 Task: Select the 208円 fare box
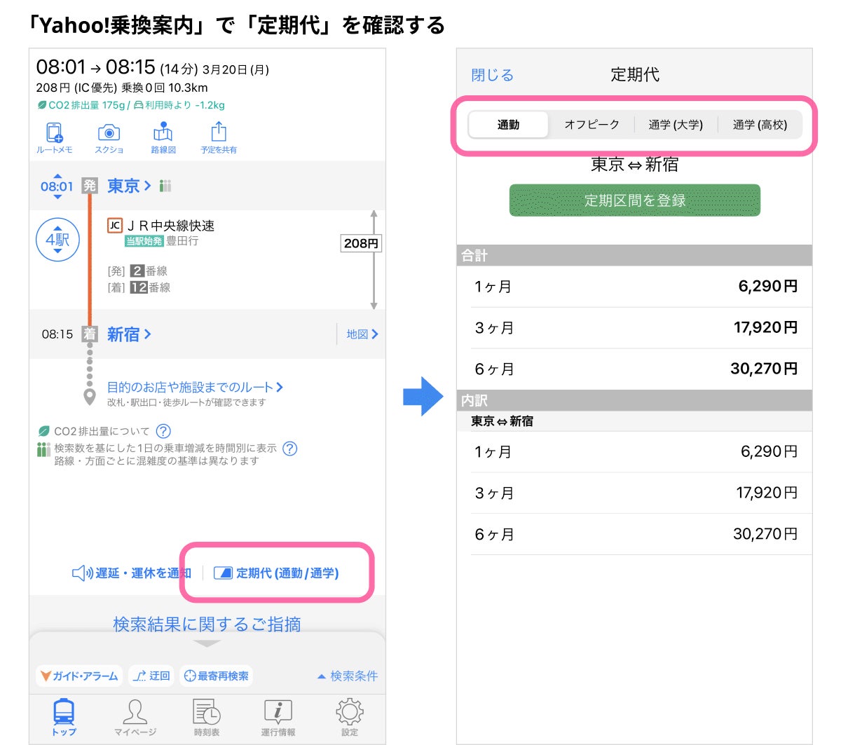coord(361,243)
